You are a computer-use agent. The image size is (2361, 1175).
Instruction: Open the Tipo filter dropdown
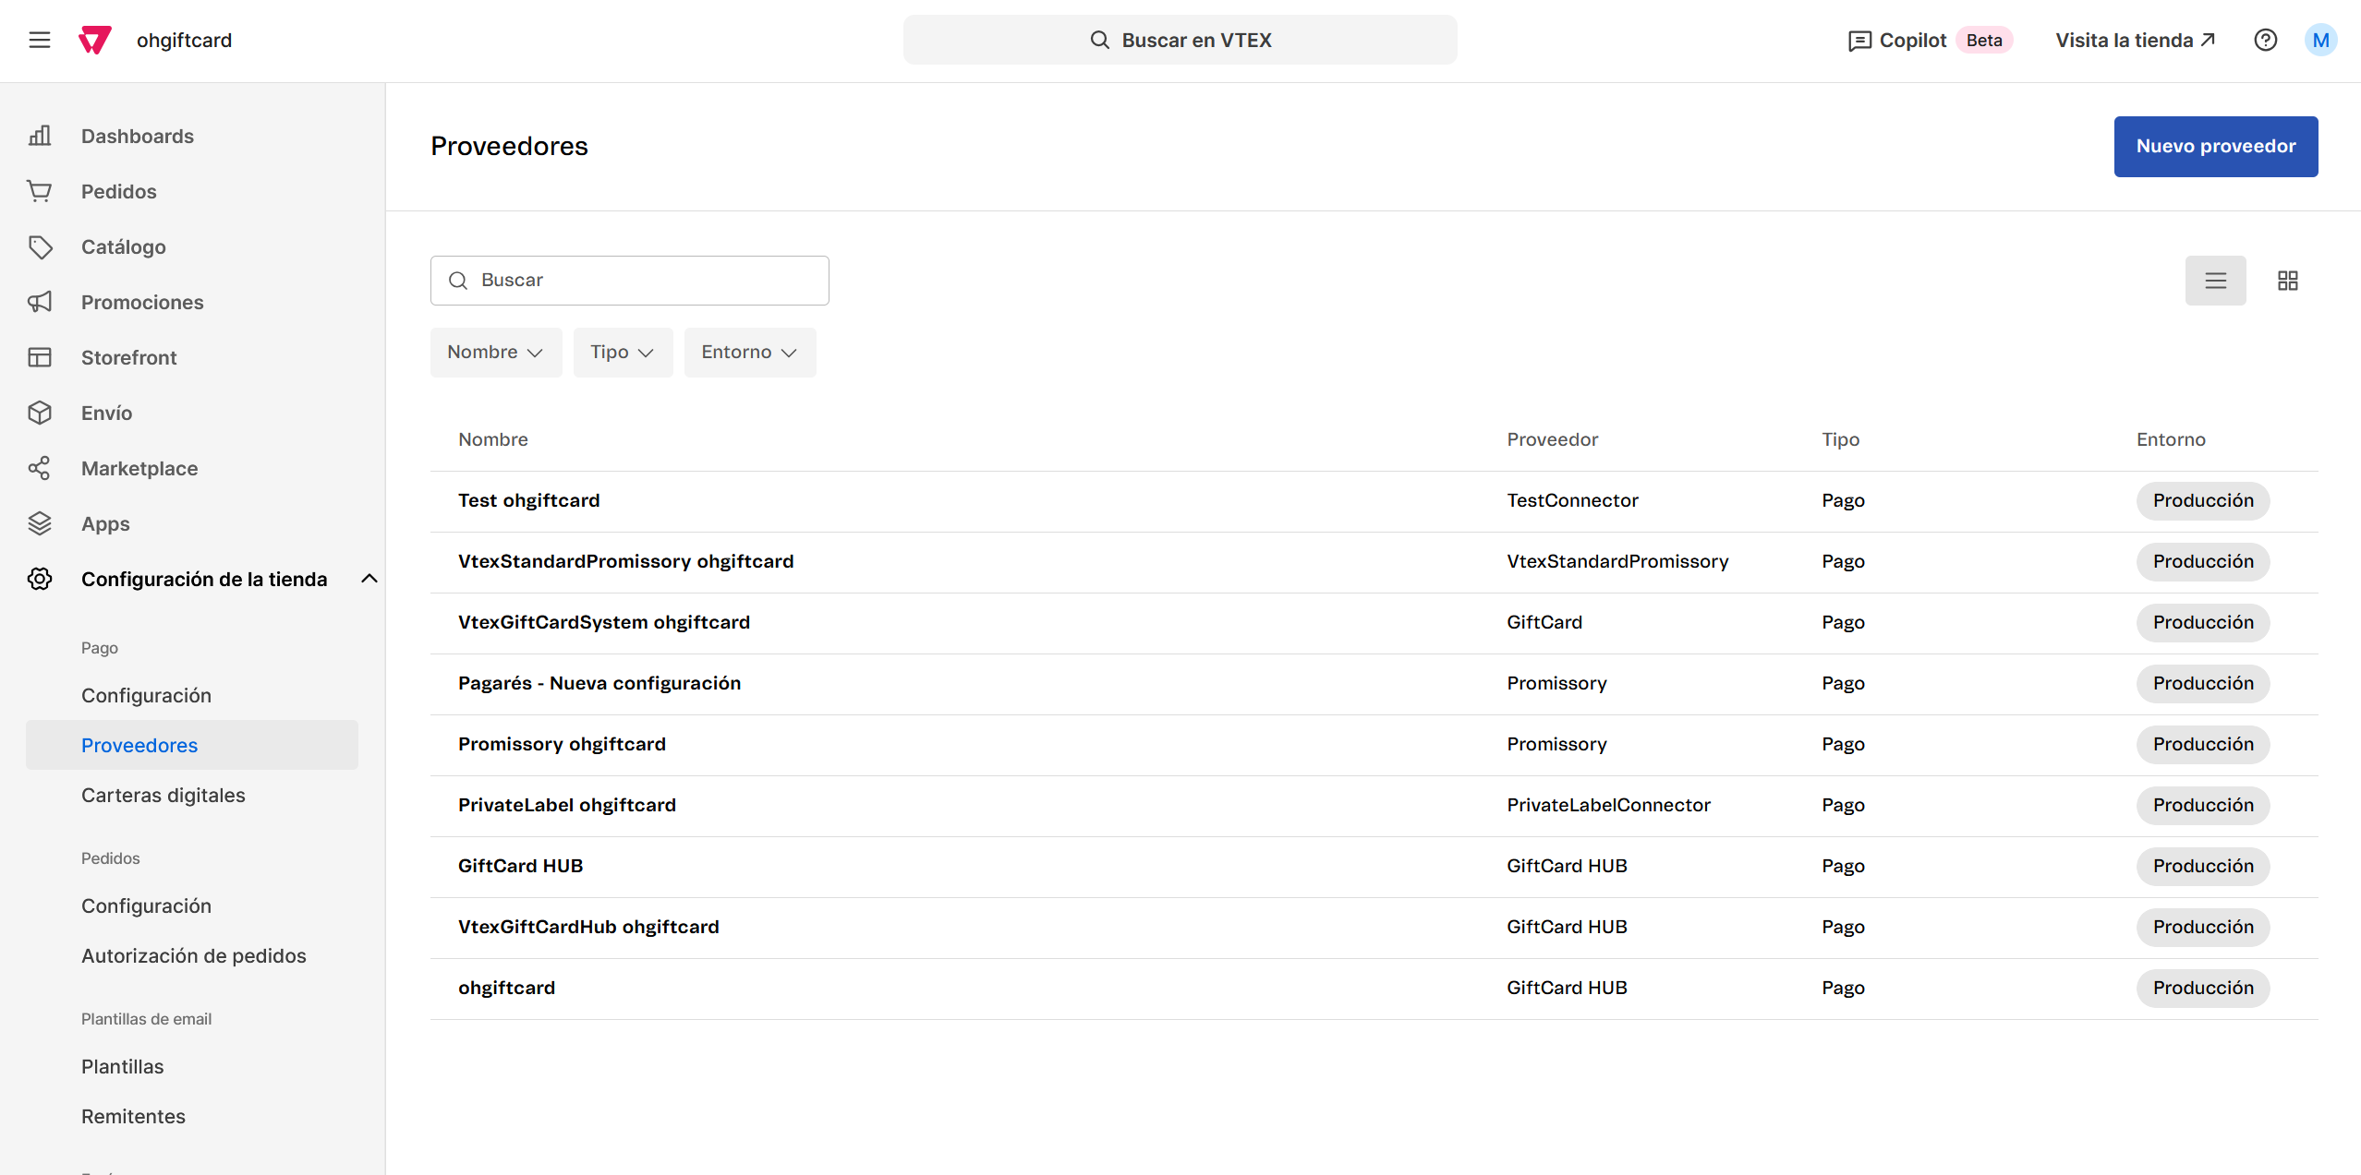click(x=623, y=353)
